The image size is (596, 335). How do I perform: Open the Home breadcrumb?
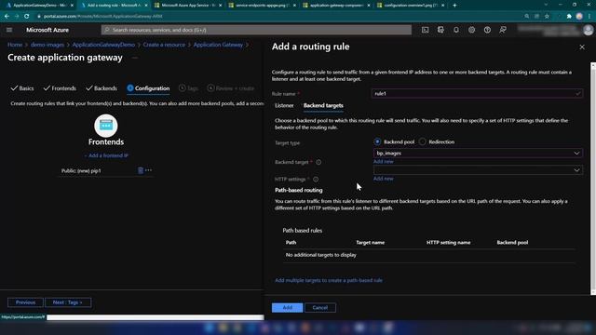[x=15, y=45]
